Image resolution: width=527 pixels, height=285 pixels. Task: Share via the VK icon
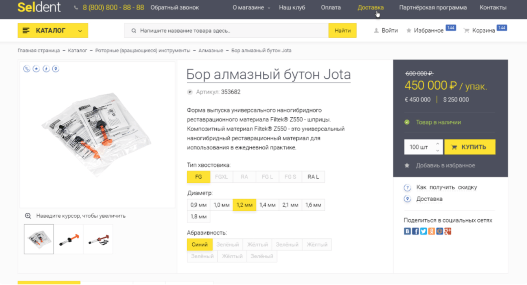[x=407, y=232]
